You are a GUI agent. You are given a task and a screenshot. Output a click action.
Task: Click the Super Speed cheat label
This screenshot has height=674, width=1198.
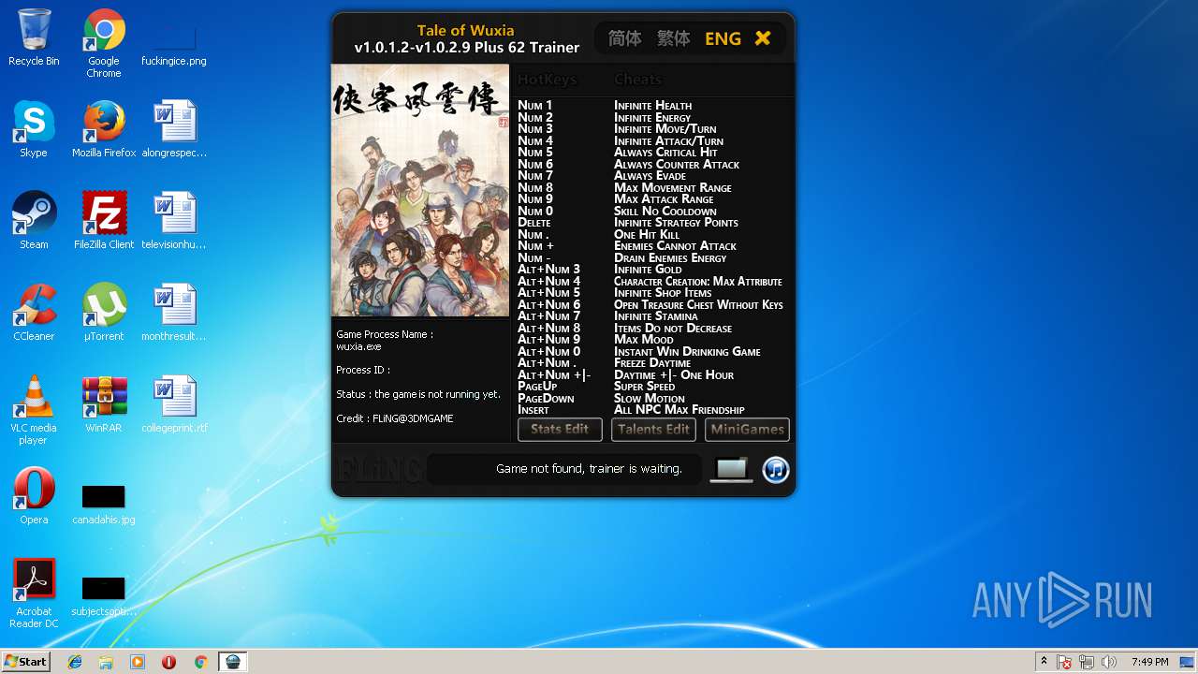(644, 387)
